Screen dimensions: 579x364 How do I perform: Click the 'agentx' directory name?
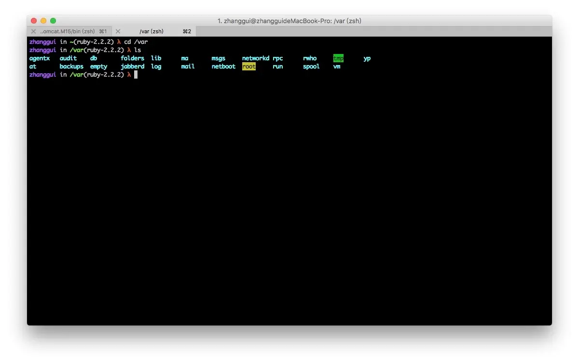(x=40, y=58)
